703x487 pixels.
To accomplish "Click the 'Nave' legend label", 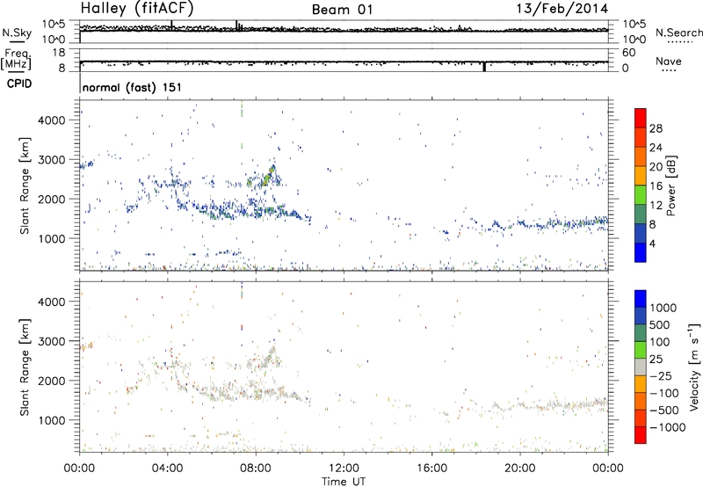I will click(x=668, y=61).
